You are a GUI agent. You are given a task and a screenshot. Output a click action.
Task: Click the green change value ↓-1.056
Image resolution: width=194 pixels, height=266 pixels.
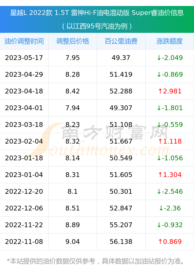click(x=170, y=158)
